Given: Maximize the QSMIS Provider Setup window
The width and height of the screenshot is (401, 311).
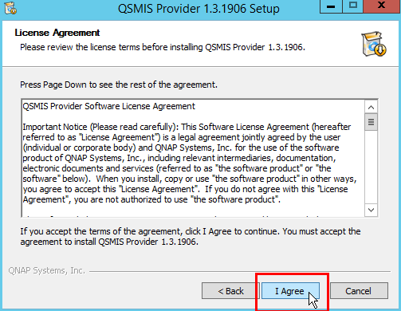Looking at the screenshot, I should pos(352,6).
